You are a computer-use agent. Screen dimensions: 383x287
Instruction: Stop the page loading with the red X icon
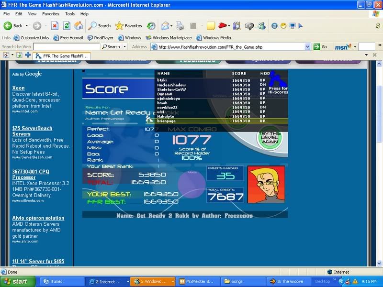[x=55, y=26]
